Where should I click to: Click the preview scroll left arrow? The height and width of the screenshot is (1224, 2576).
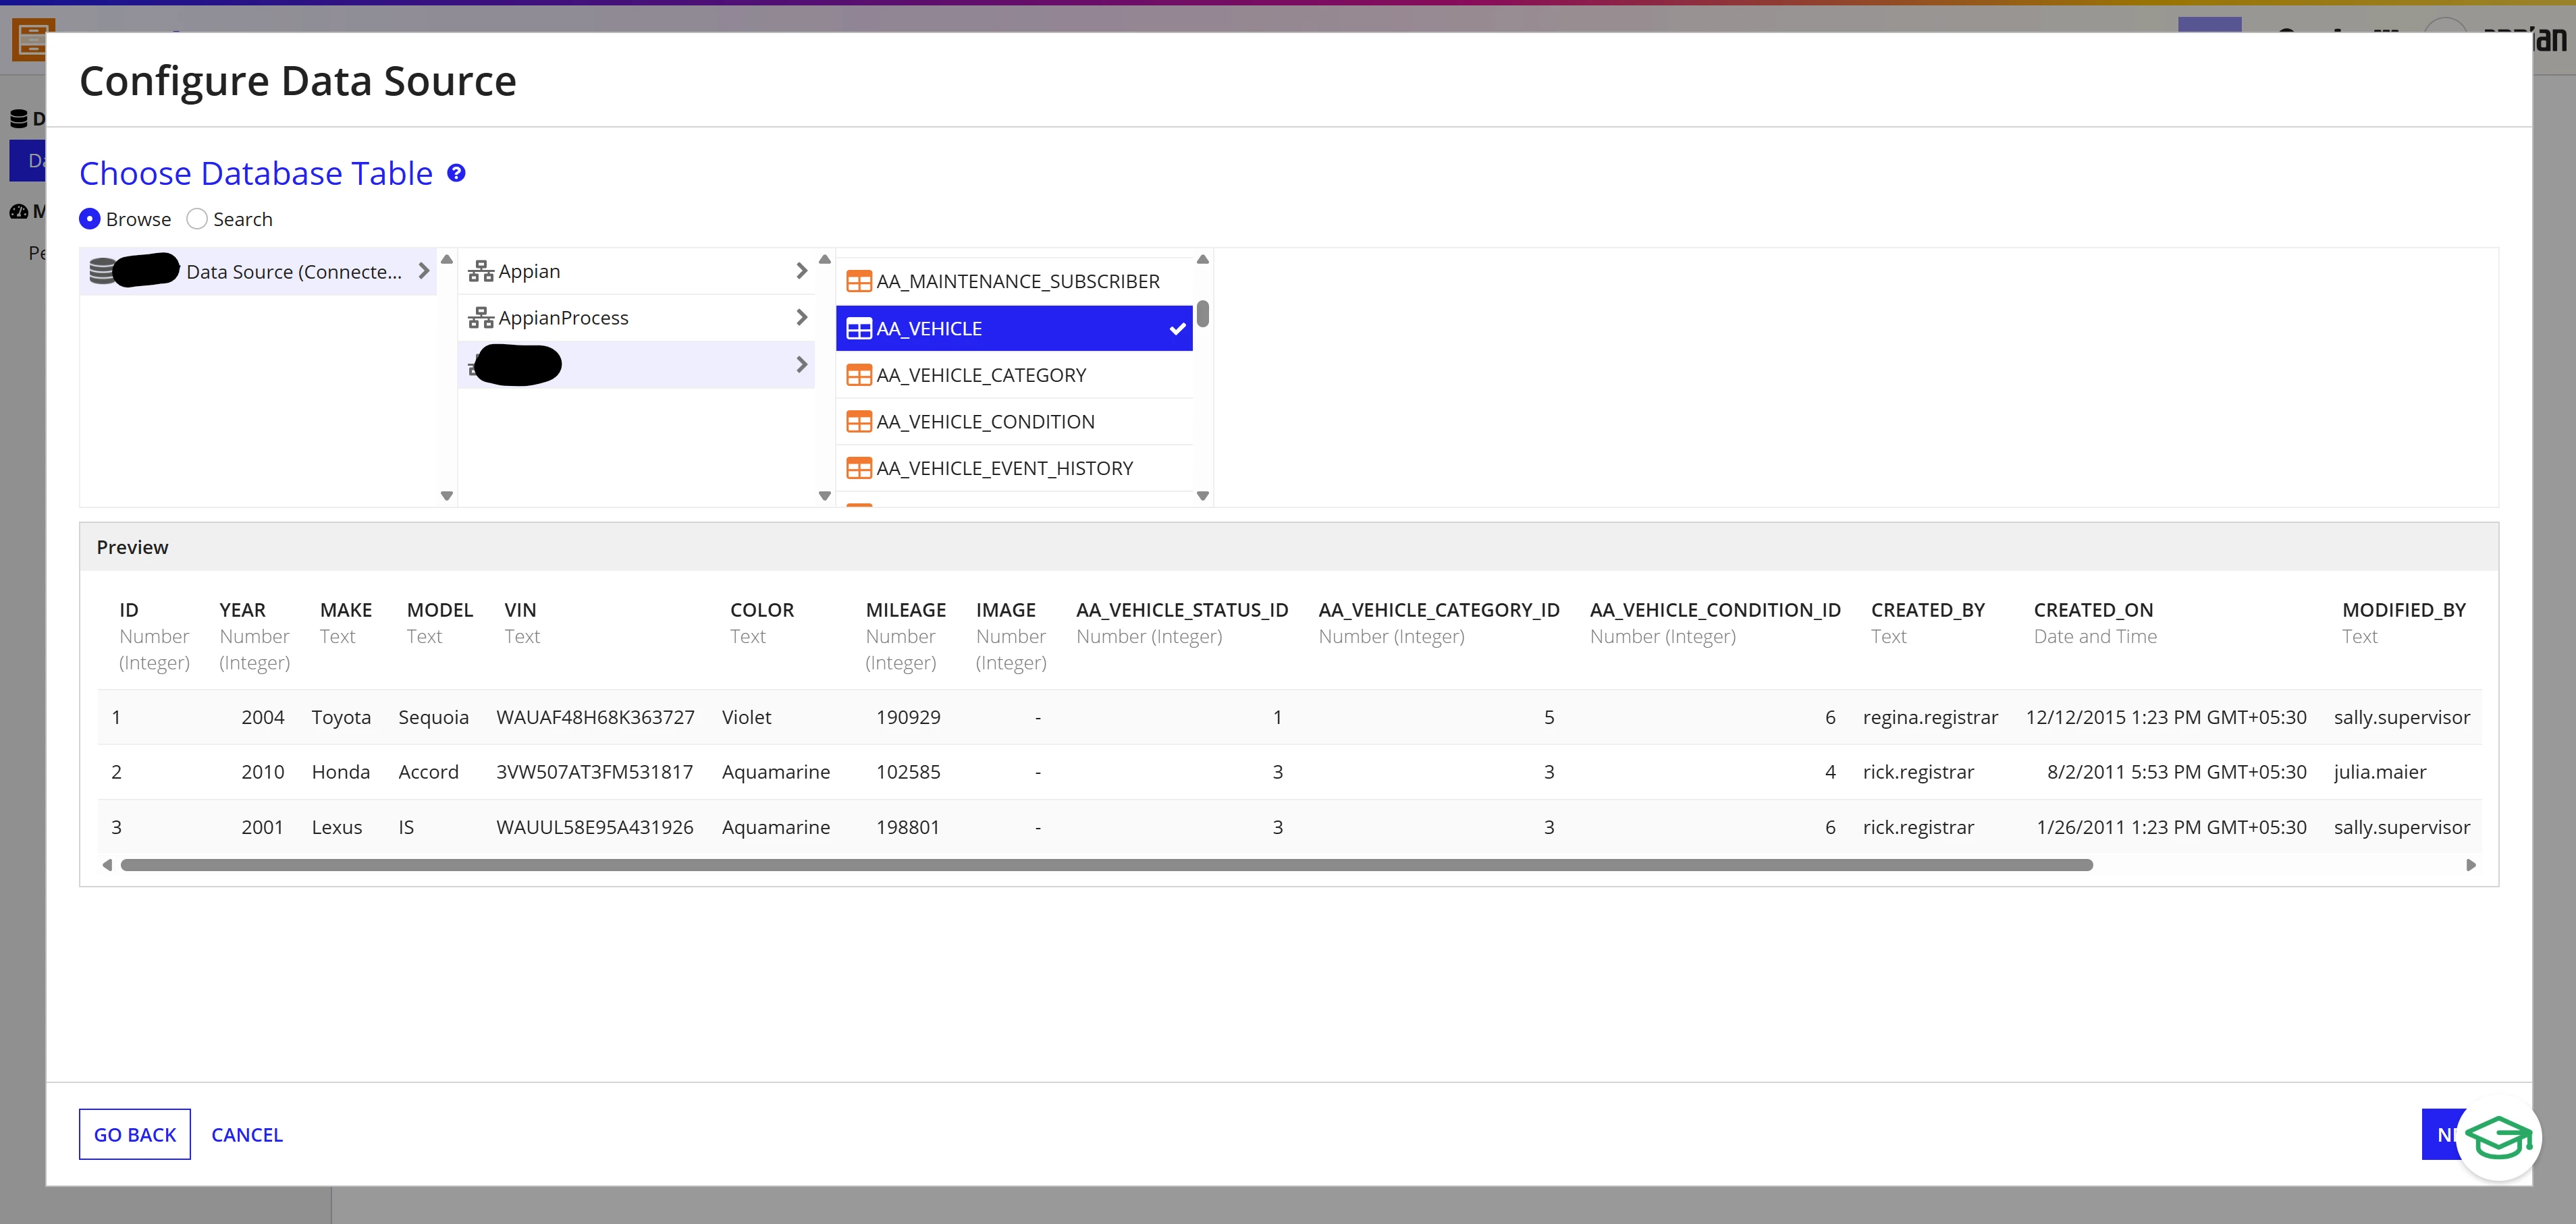(x=107, y=865)
